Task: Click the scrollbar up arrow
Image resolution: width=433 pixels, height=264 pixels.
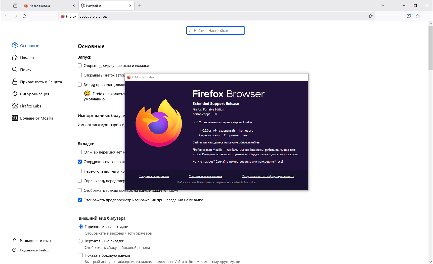Action: tap(430, 23)
